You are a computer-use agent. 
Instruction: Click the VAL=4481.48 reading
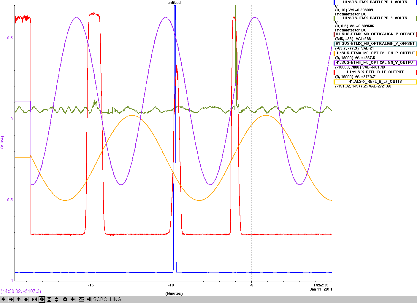click(x=373, y=67)
